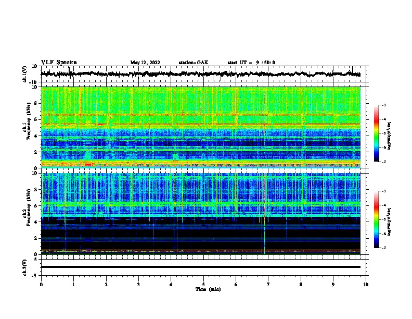This screenshot has height=319, width=412.
Task: Click the "2" kHz tick label on the ch.1 spectrogram axis
Action: (x=36, y=152)
